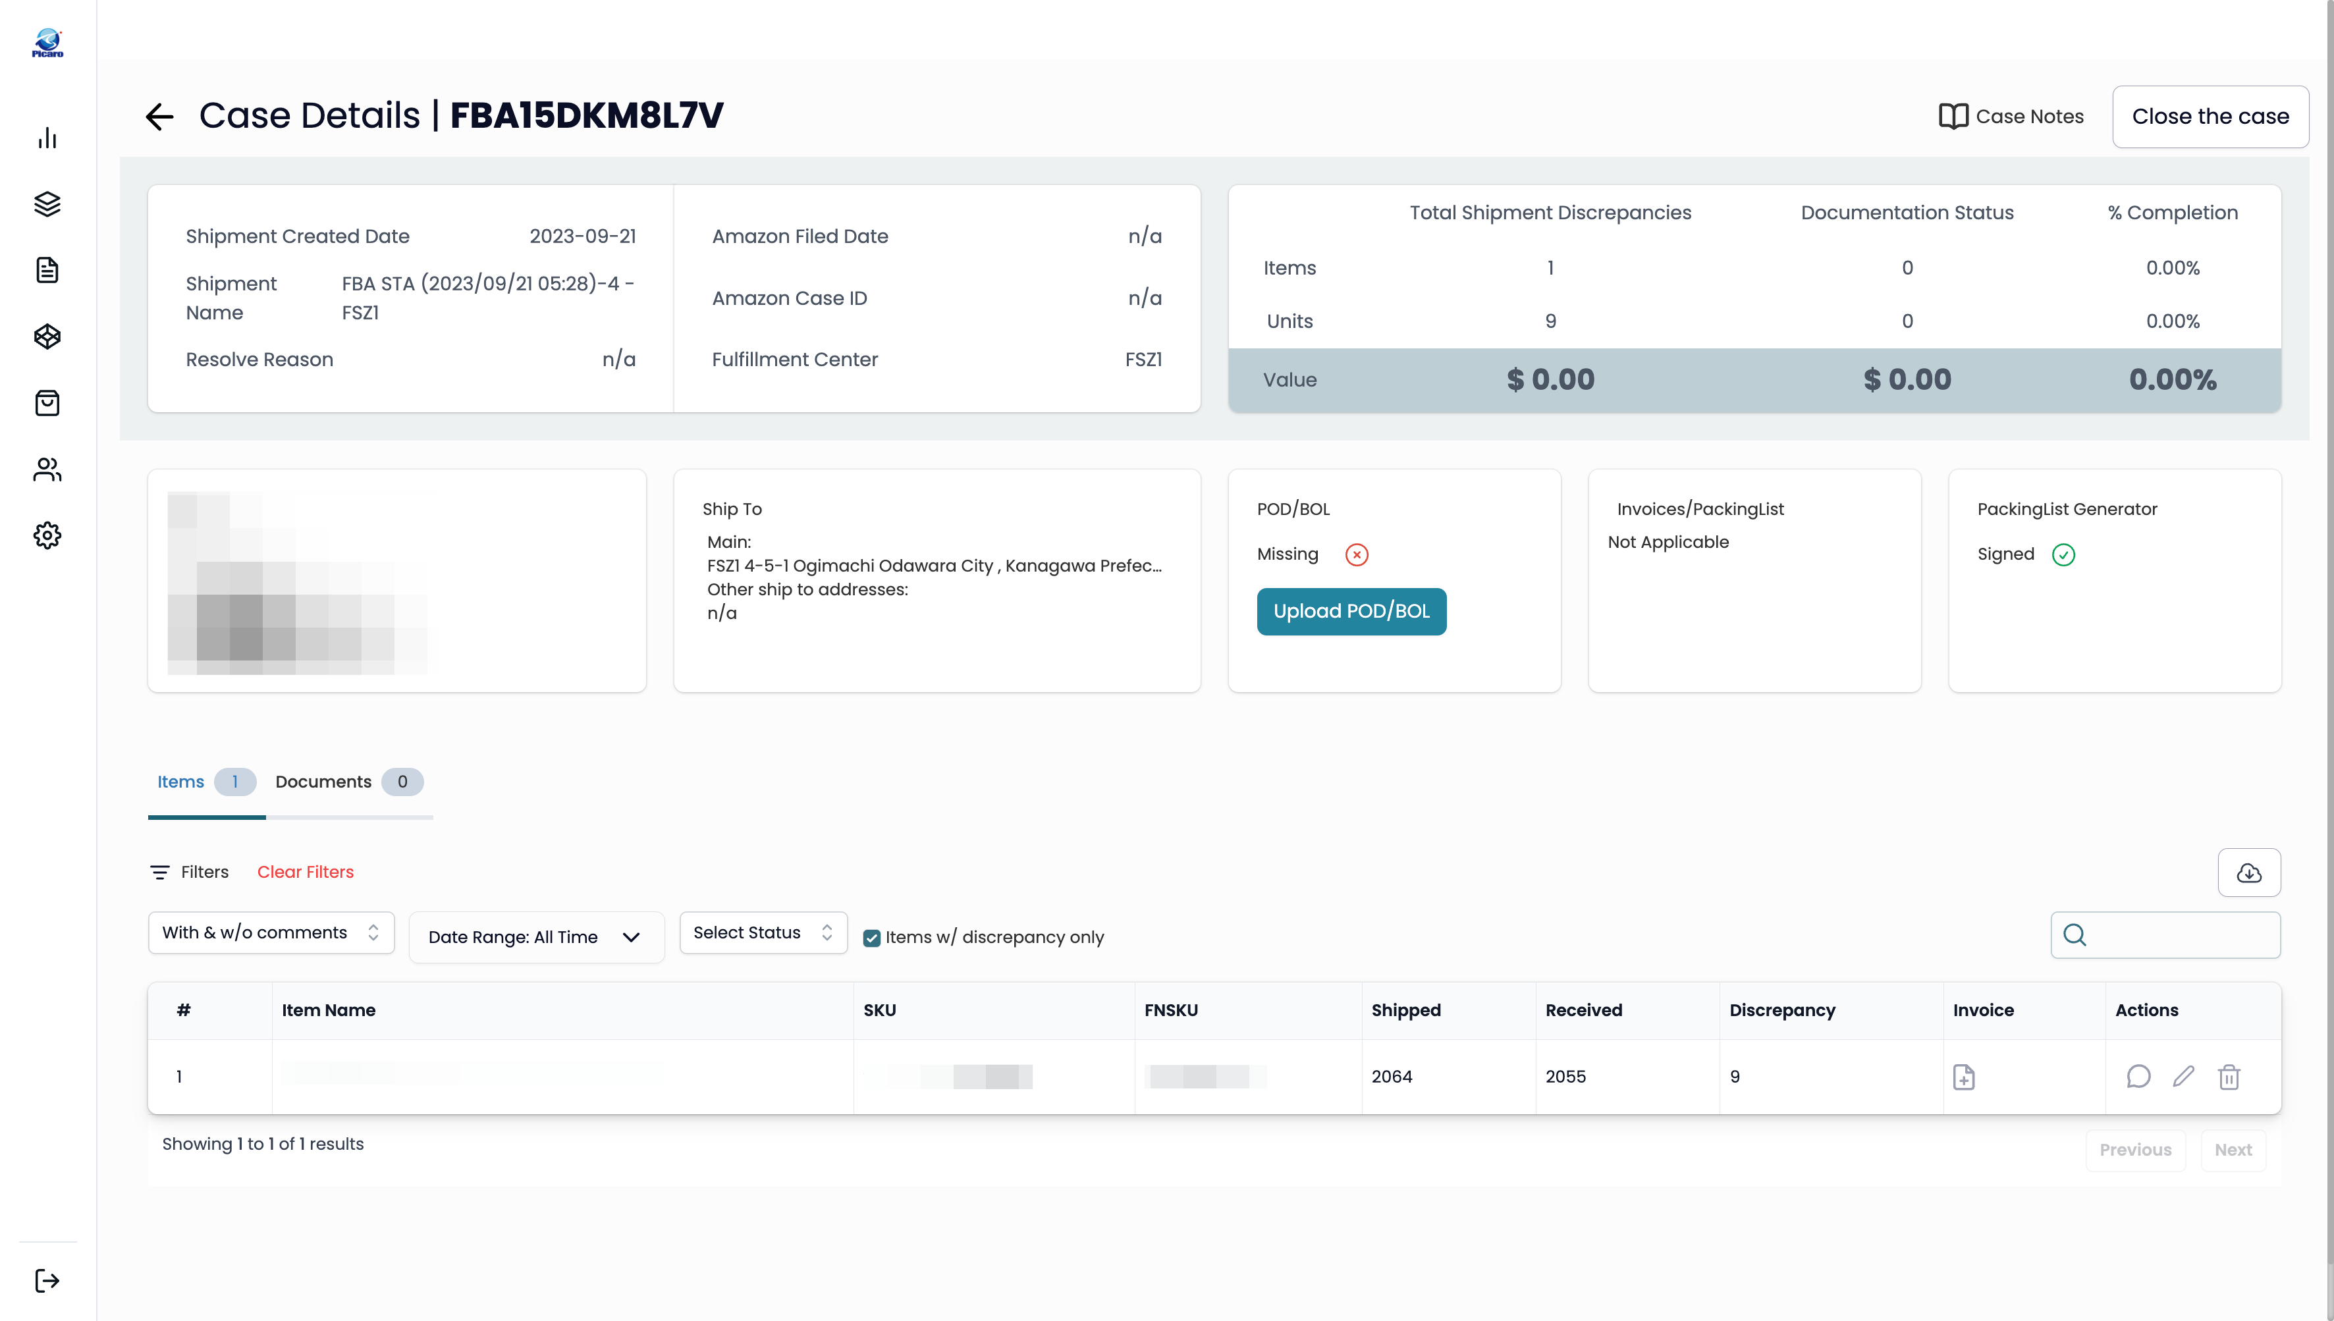2334x1321 pixels.
Task: Click the Clear Filters link
Action: [x=306, y=872]
